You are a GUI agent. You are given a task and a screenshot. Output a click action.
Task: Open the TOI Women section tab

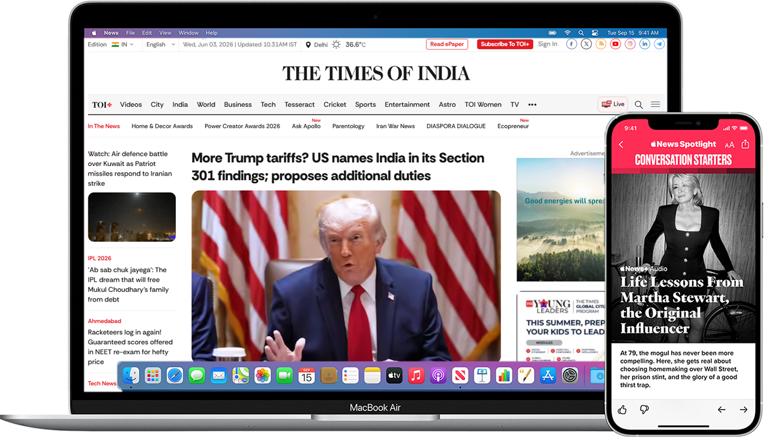pos(483,104)
